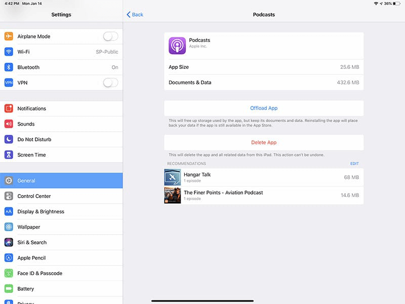Tap the orange Airplane Mode icon

pyautogui.click(x=9, y=36)
